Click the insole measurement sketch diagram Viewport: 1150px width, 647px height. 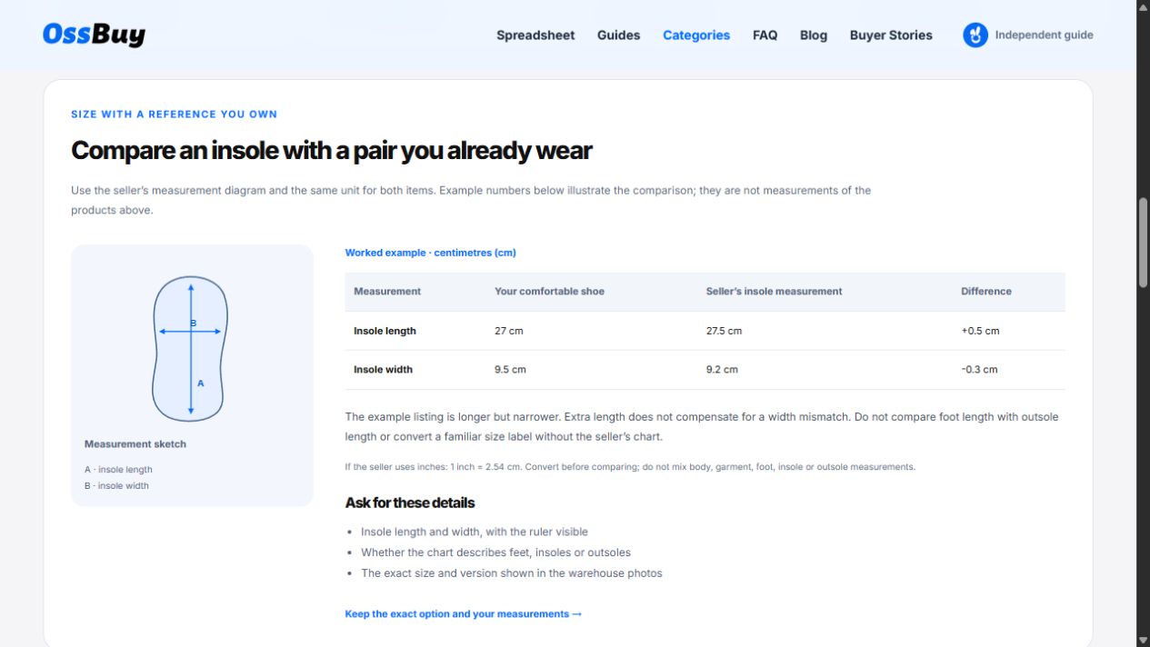191,349
